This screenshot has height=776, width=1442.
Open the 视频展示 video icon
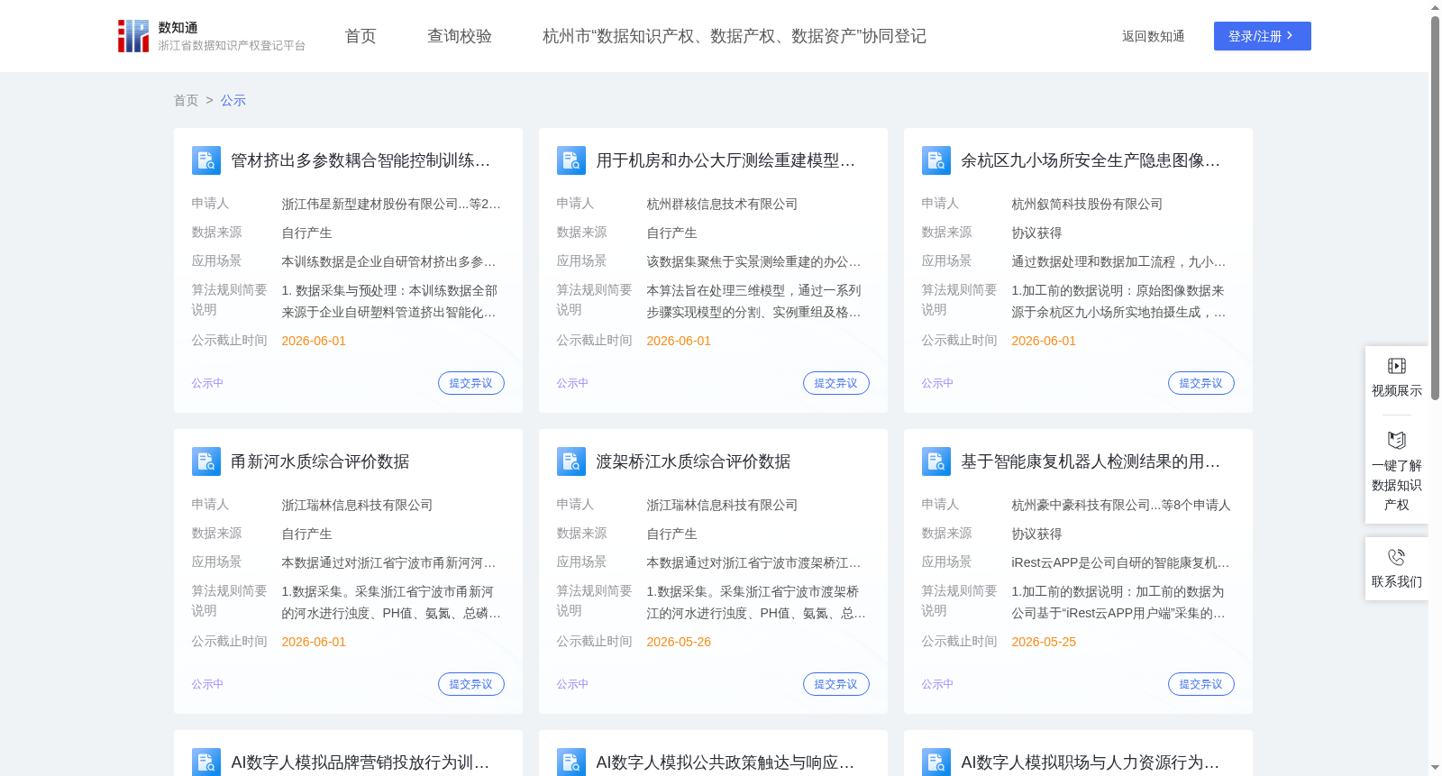coord(1397,366)
